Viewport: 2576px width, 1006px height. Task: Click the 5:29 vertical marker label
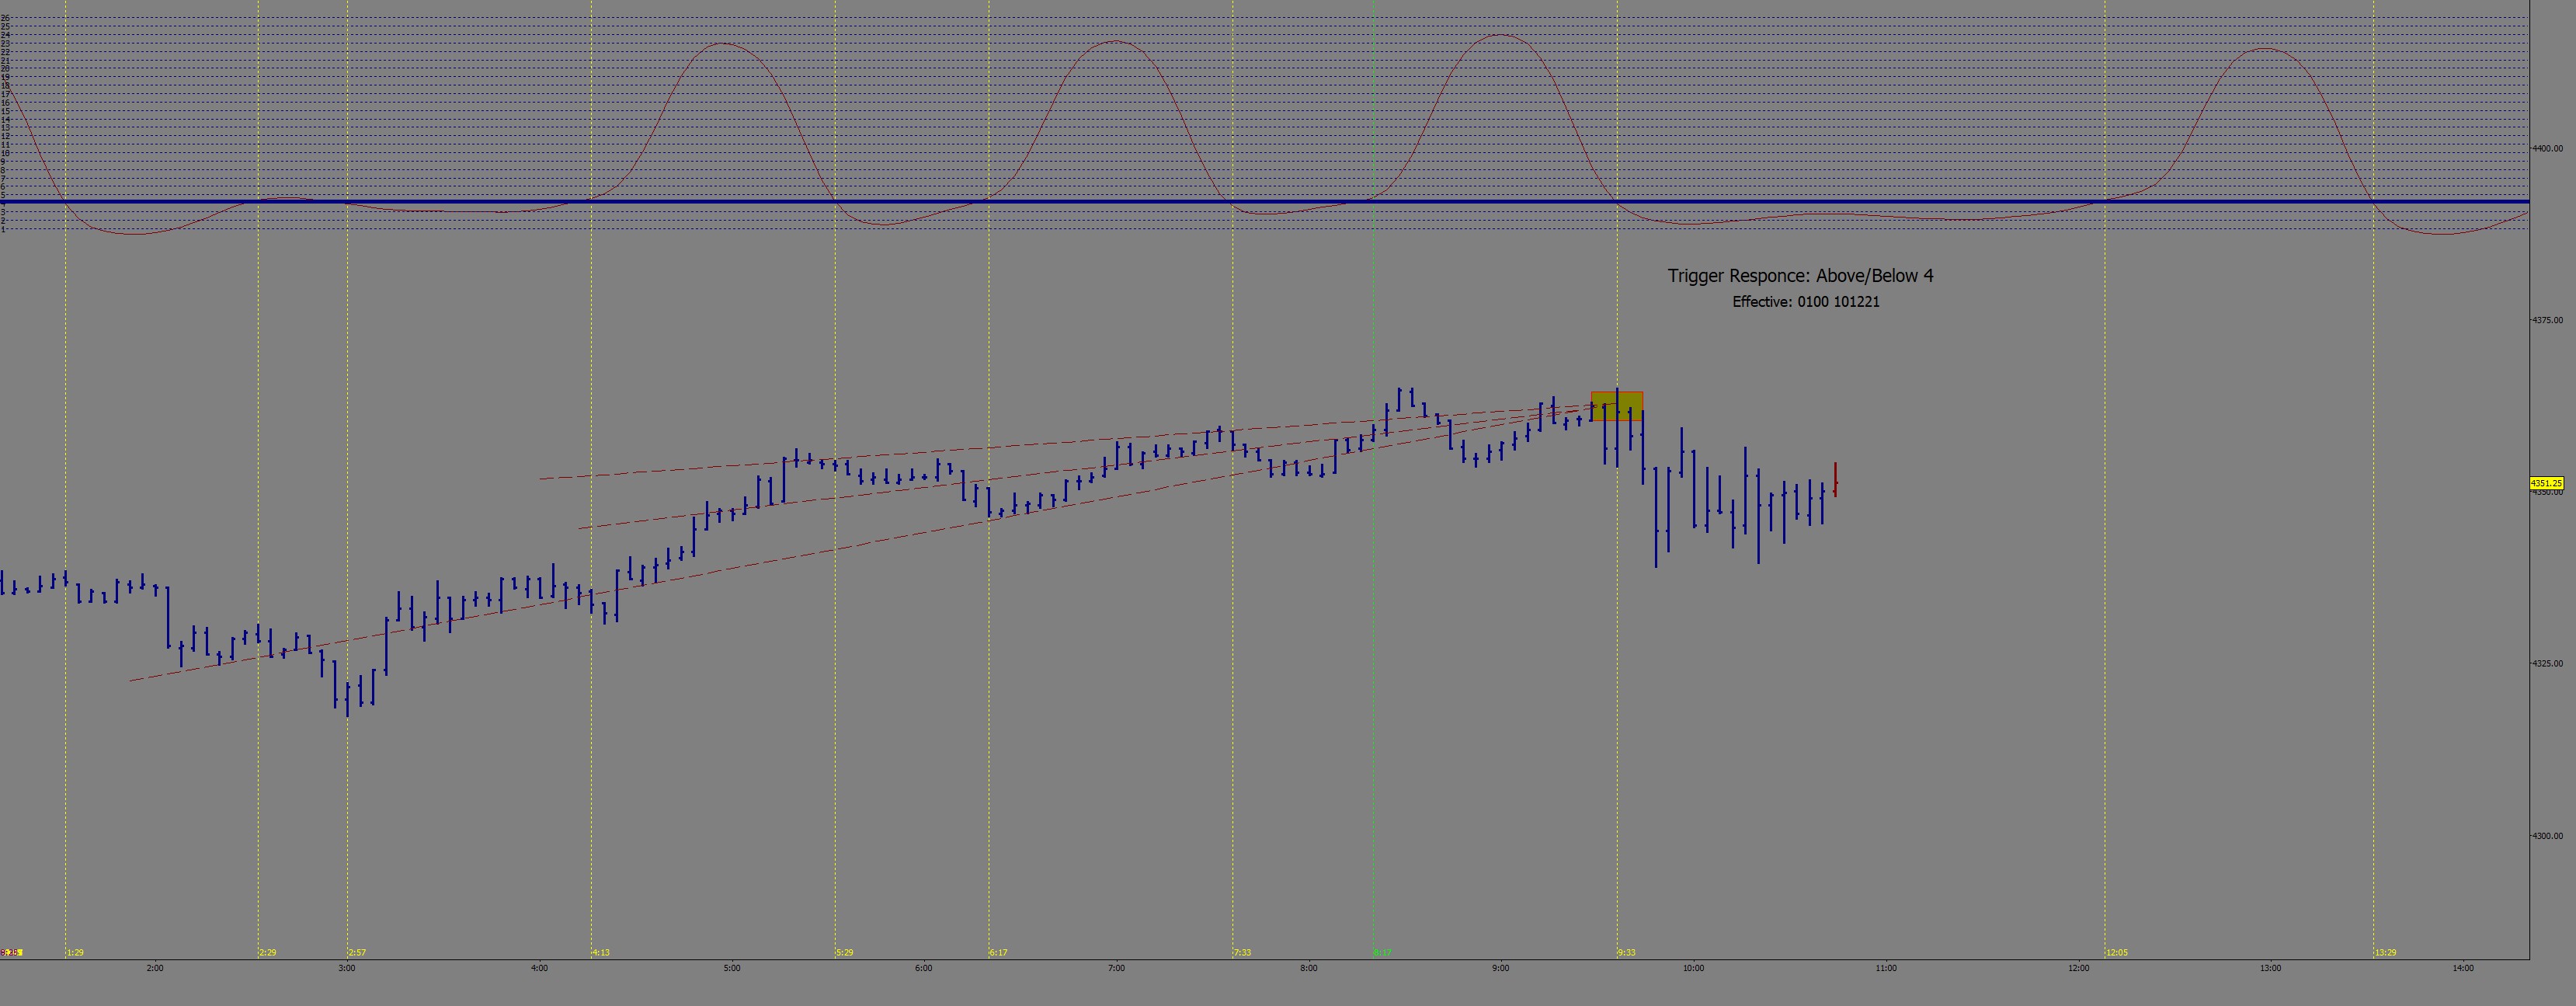click(845, 952)
